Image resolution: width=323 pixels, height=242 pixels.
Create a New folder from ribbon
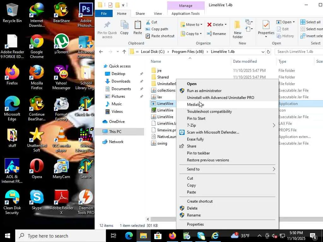238,29
